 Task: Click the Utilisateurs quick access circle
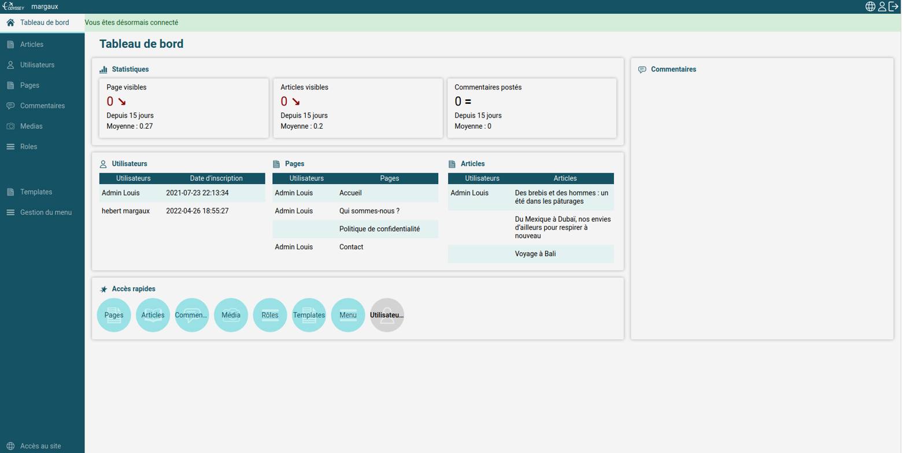387,315
